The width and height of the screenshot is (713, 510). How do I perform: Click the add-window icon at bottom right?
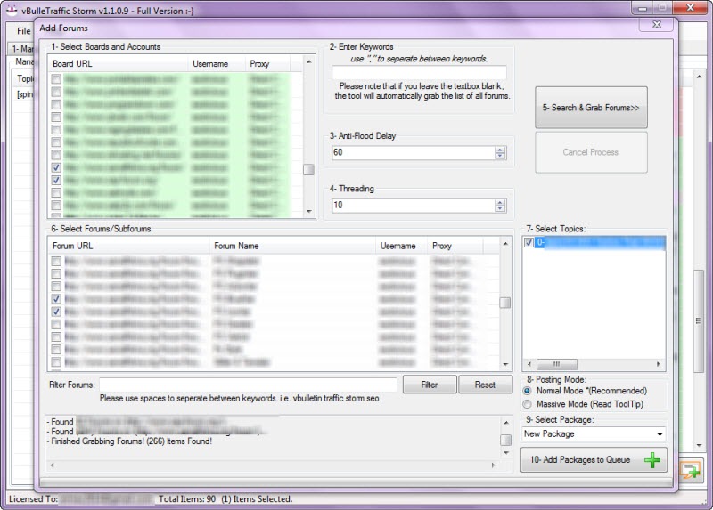pyautogui.click(x=690, y=470)
